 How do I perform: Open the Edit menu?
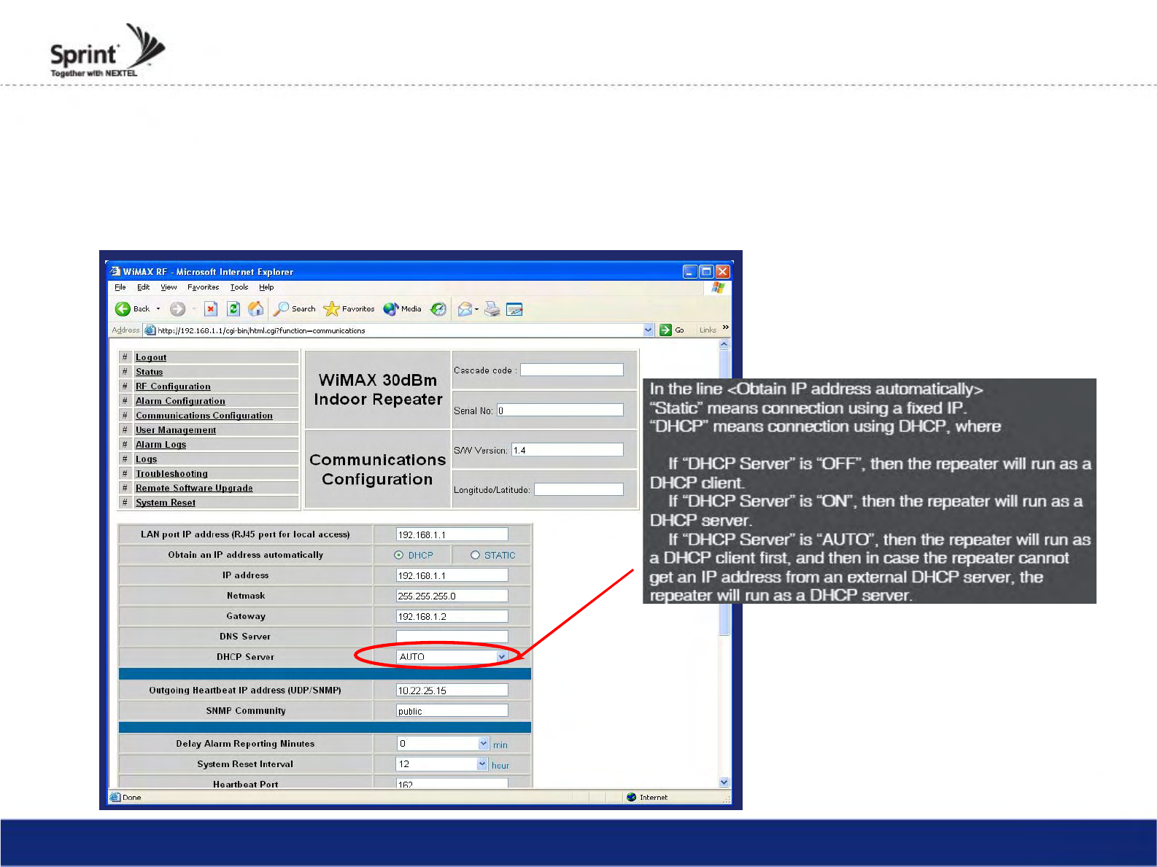tap(144, 287)
